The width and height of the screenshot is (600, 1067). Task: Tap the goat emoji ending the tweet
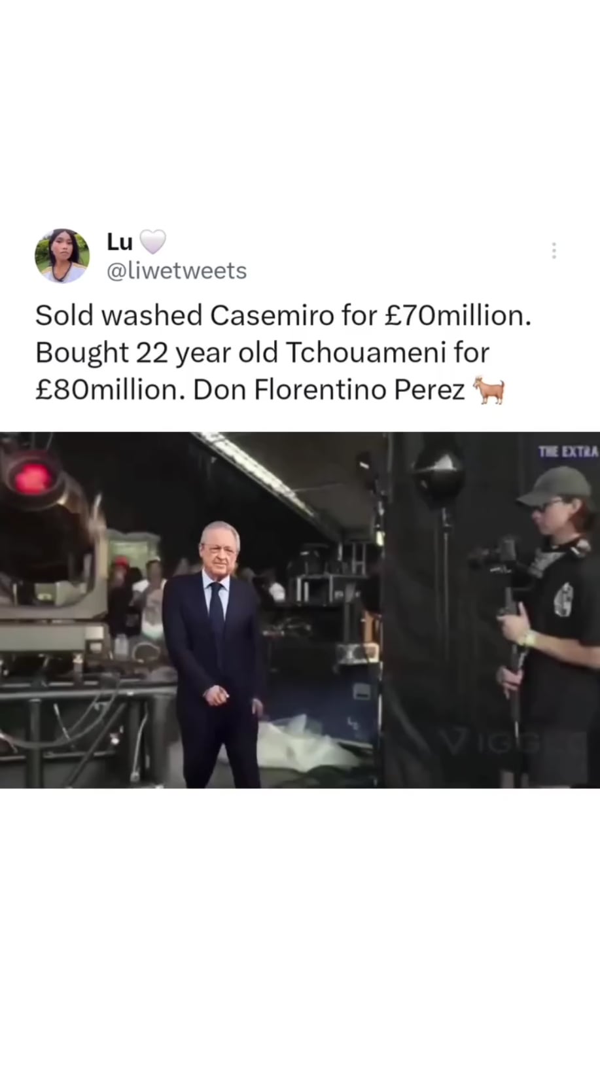(489, 391)
